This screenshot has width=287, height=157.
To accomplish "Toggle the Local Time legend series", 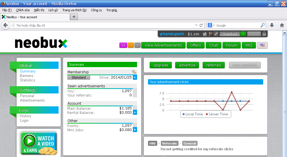I will click(x=193, y=114).
